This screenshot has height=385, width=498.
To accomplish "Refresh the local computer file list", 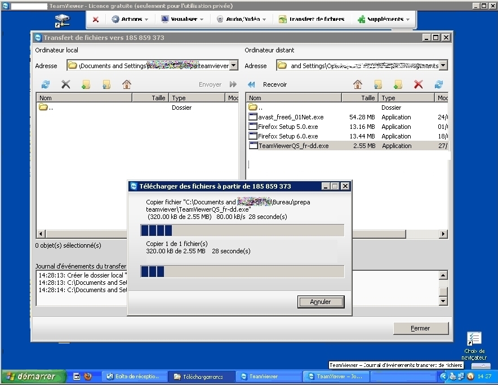I will [x=46, y=84].
